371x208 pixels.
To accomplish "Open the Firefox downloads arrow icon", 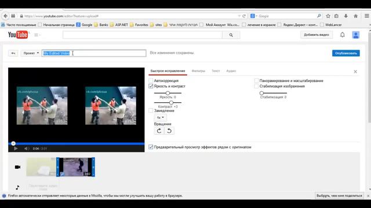I will [x=346, y=16].
